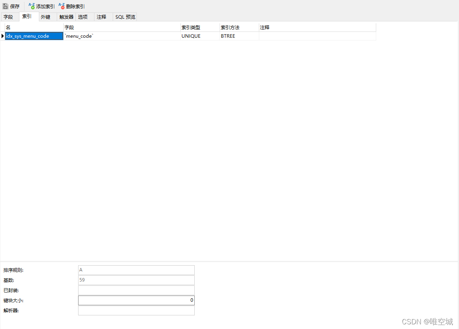Click the empty comment cell of the index row
This screenshot has width=459, height=329.
pos(317,36)
